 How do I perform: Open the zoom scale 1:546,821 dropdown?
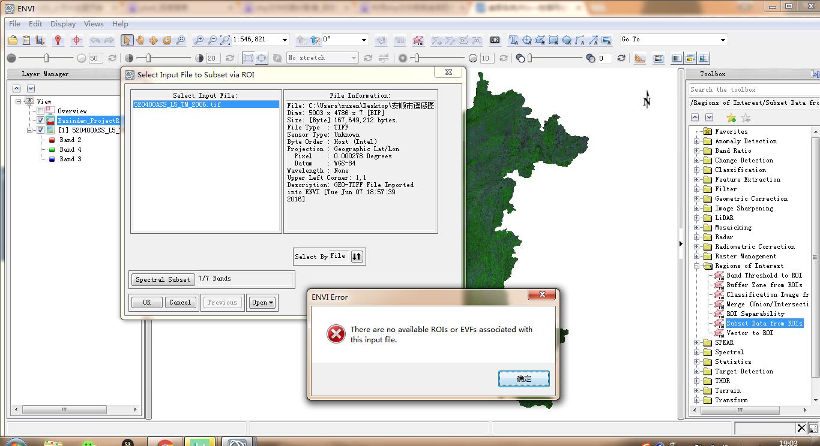coord(285,40)
